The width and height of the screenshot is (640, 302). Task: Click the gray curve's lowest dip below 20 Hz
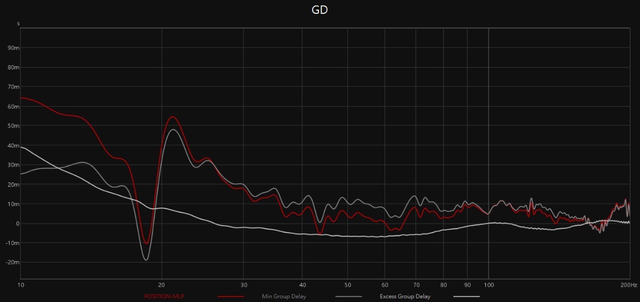point(146,260)
